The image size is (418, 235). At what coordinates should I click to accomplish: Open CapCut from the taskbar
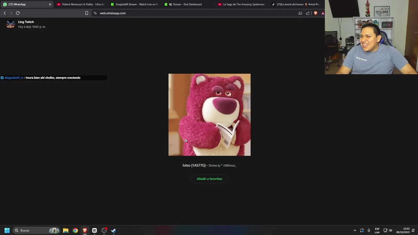tap(94, 230)
